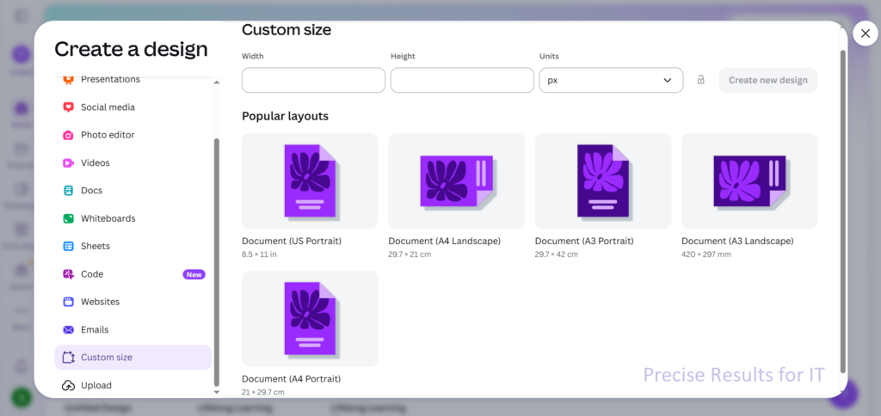Click the 420 × 297 mm size text

(706, 254)
